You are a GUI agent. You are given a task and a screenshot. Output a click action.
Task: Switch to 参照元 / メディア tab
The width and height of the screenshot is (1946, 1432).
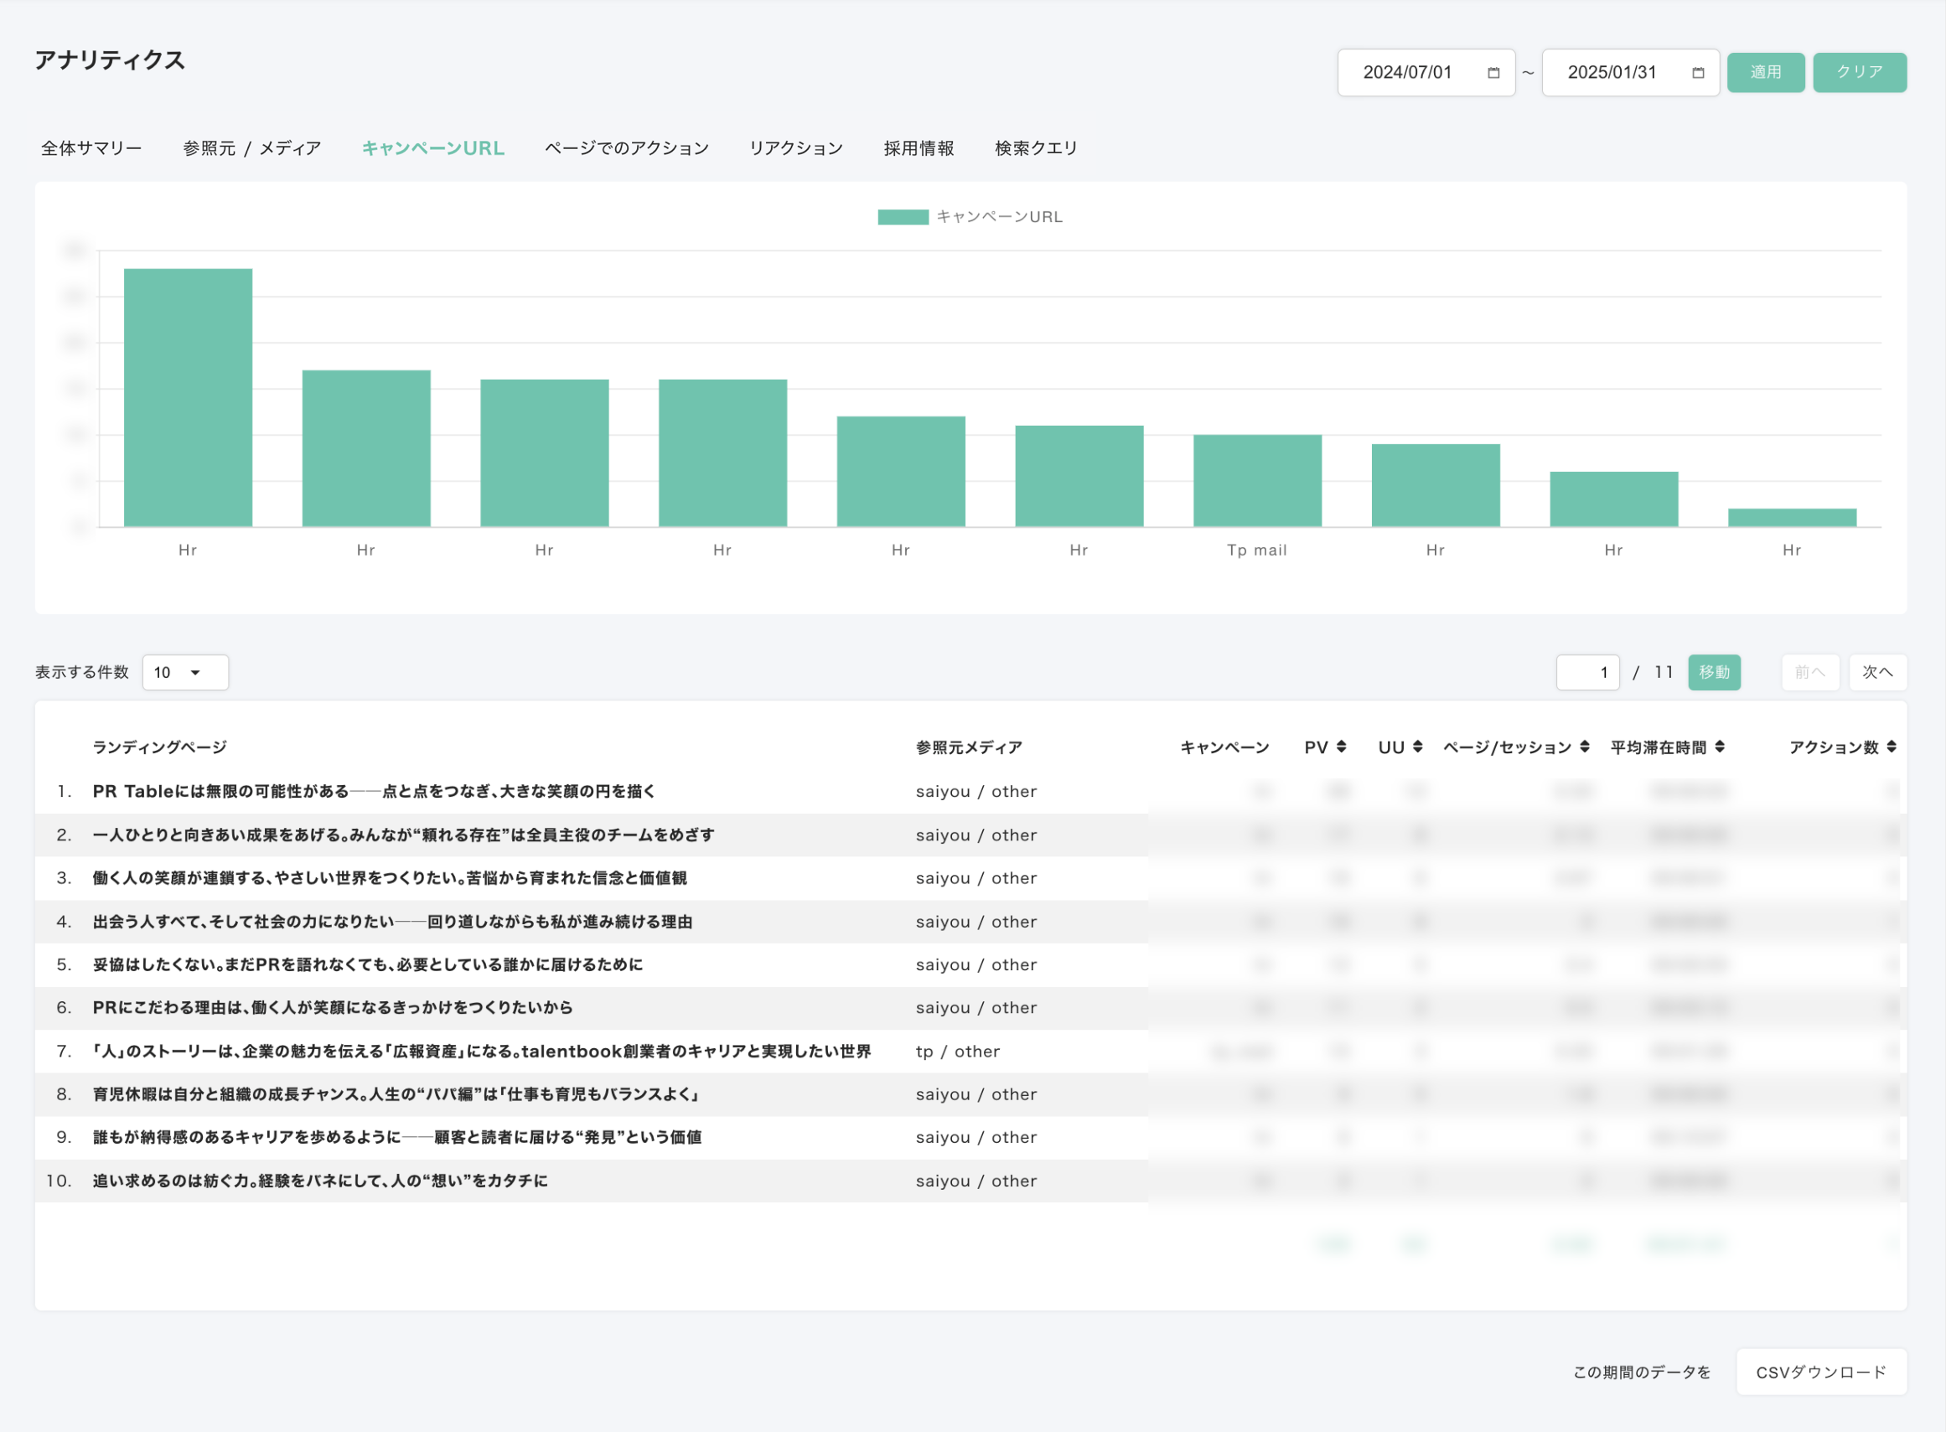(251, 148)
